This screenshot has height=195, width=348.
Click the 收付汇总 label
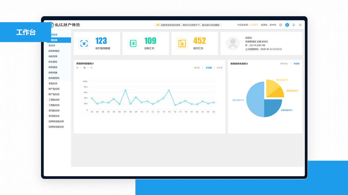(198, 48)
